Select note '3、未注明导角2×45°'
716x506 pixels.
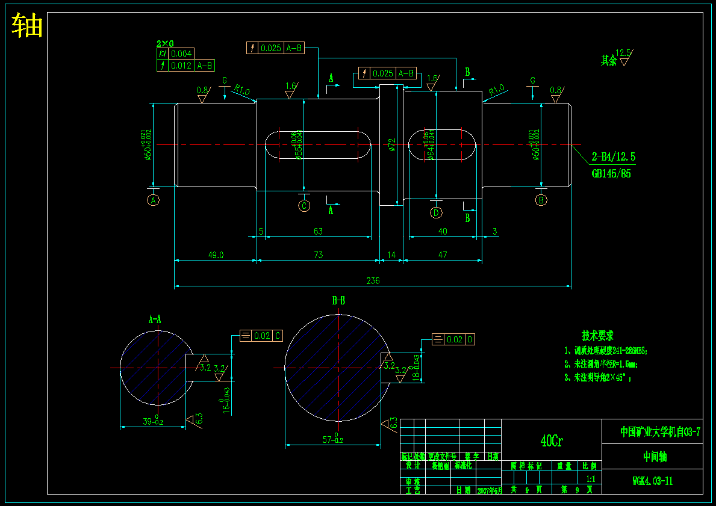point(598,378)
